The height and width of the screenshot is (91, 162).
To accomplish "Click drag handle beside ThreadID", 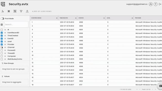I will pos(5,53).
